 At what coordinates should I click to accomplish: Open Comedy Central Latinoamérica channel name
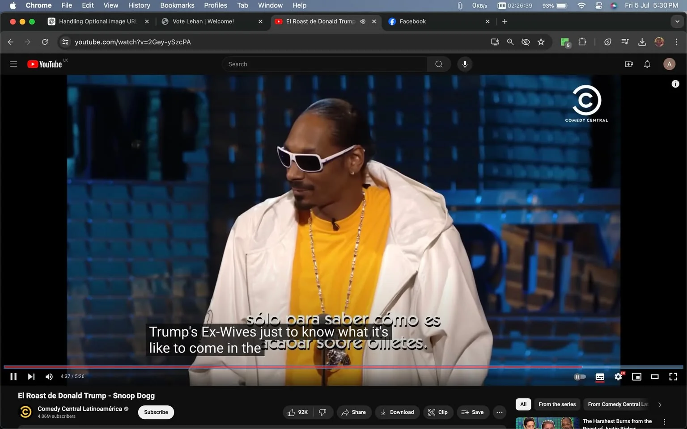[80, 408]
